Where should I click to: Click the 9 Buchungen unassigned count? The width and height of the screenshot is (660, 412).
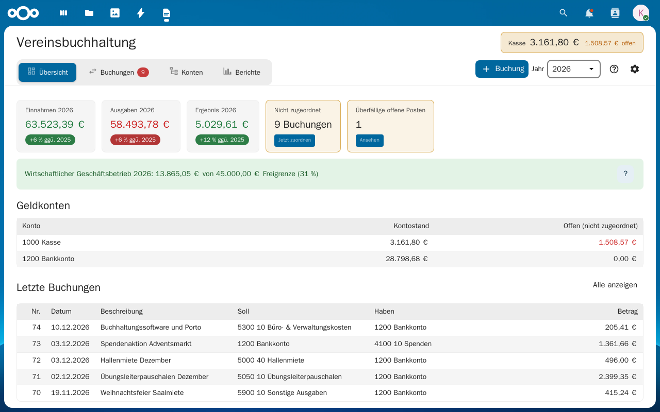[x=303, y=125]
